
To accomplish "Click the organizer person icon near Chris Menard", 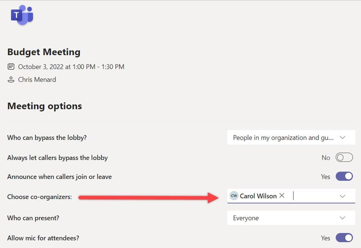I will click(x=11, y=80).
